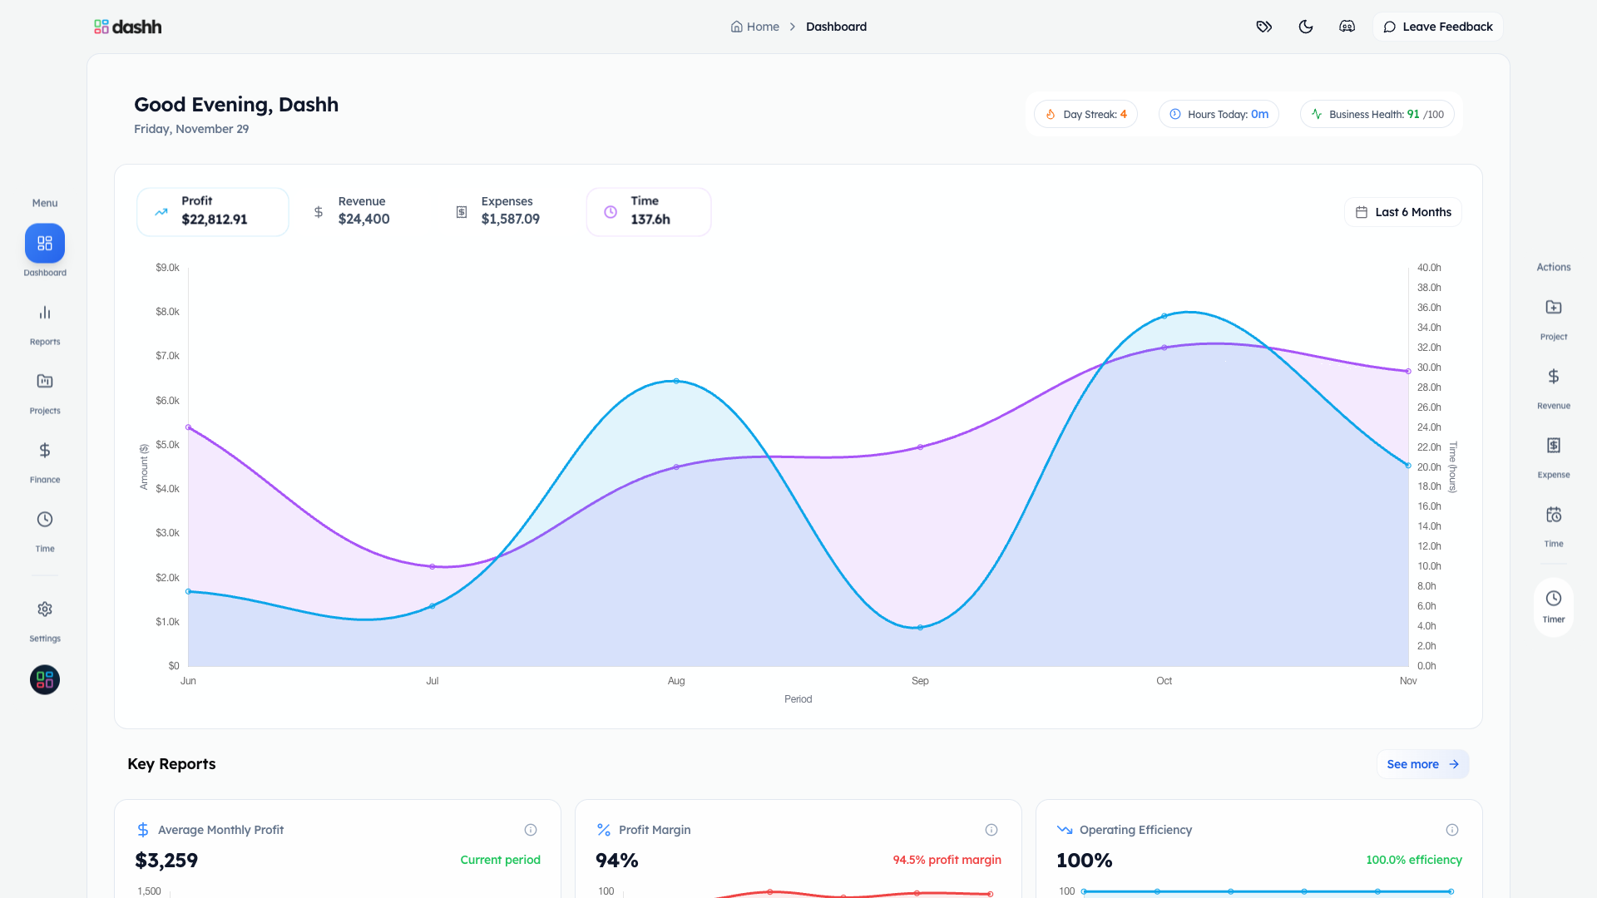Click the user avatar in sidebar
The image size is (1597, 898).
(45, 680)
